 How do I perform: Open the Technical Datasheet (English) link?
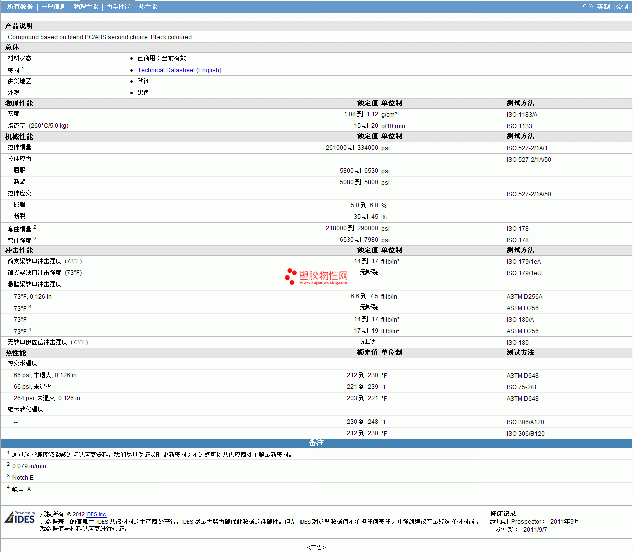tap(179, 70)
